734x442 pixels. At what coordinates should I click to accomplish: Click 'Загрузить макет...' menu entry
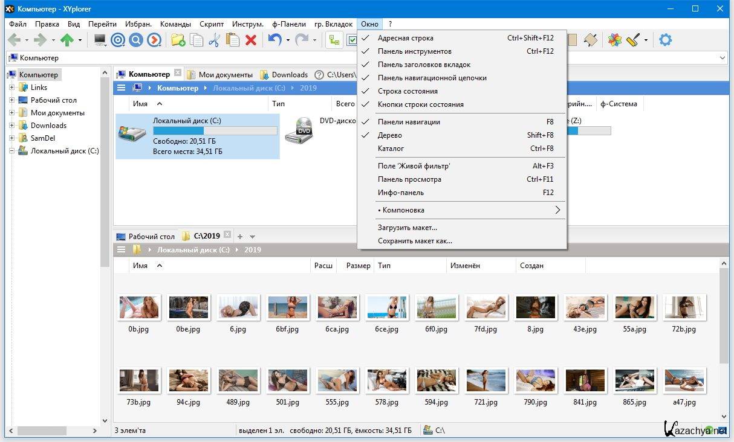(x=407, y=228)
